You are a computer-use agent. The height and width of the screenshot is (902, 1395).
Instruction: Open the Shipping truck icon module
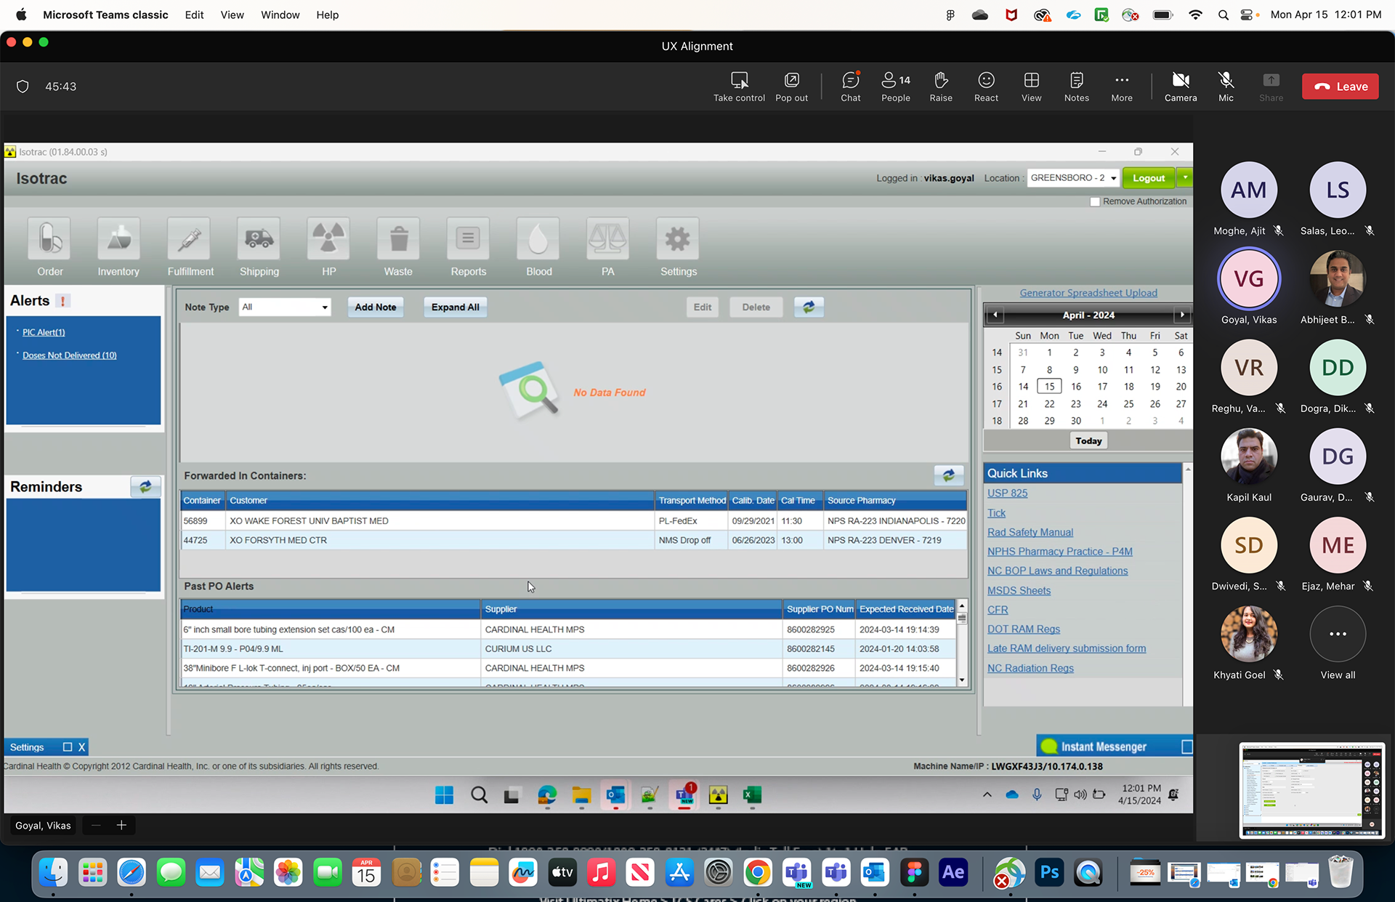tap(259, 239)
